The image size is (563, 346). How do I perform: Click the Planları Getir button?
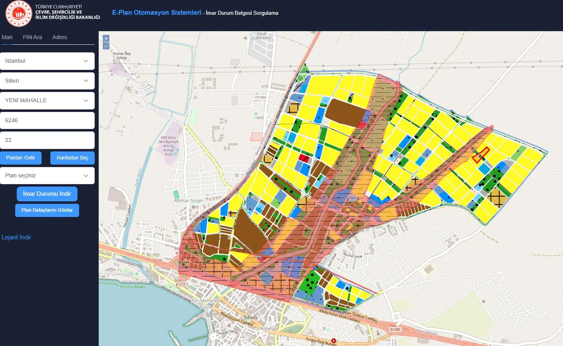click(x=21, y=158)
